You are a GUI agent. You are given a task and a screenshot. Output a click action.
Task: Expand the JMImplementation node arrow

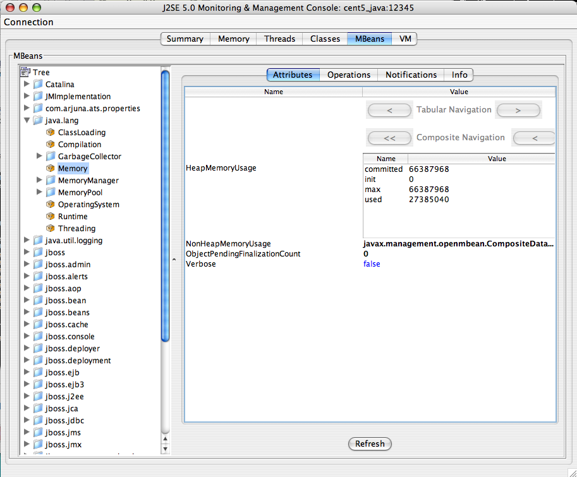coord(27,96)
